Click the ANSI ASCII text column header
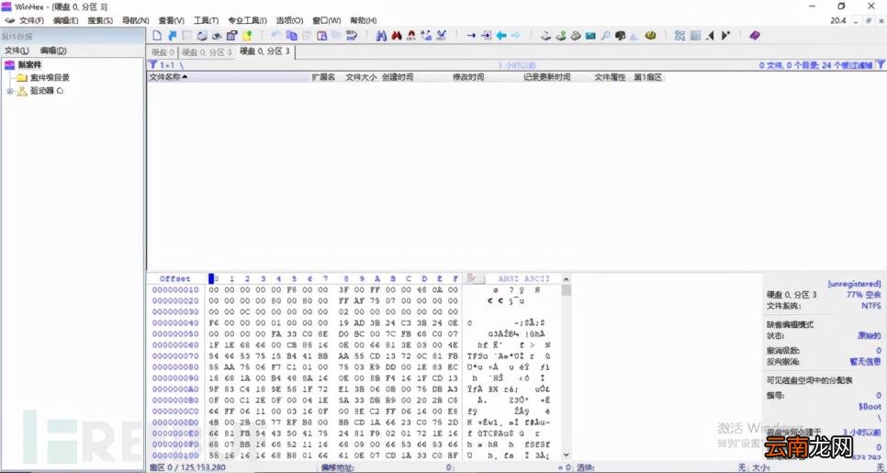This screenshot has width=887, height=473. 523,278
